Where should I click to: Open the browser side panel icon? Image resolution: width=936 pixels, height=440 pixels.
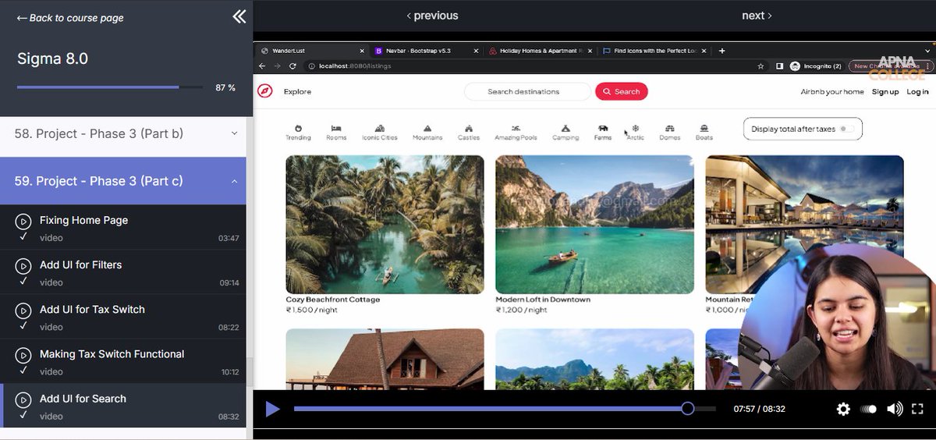coord(779,66)
